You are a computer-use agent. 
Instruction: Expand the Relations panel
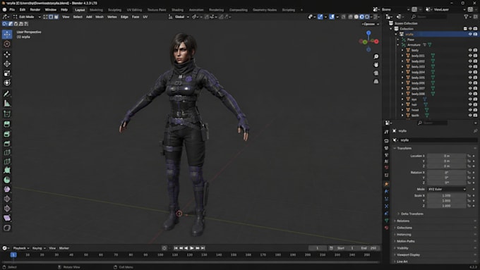403,221
